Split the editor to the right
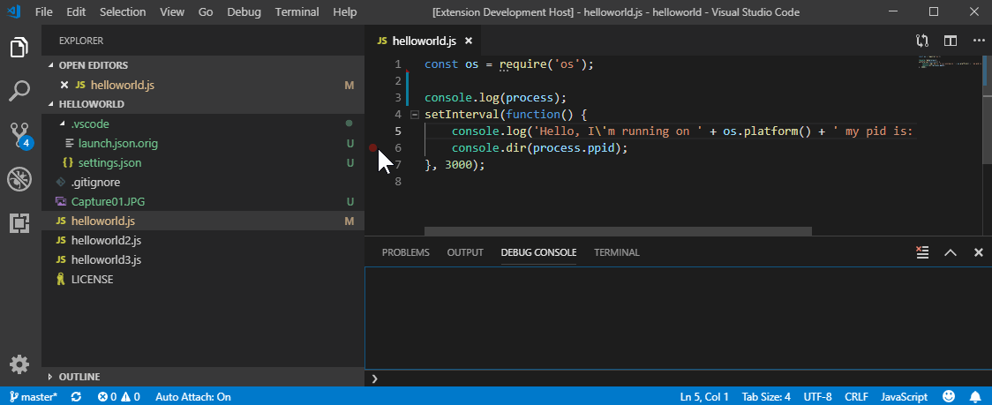Image resolution: width=992 pixels, height=405 pixels. (951, 41)
